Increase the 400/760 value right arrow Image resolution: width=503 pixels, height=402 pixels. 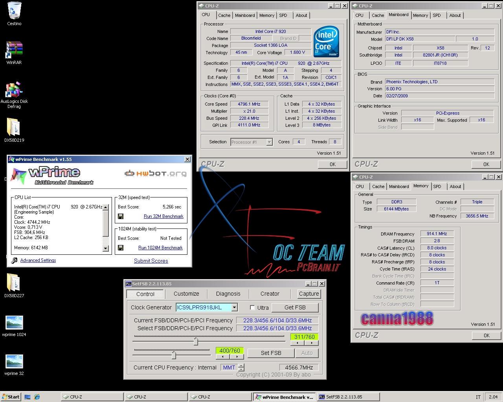237,356
